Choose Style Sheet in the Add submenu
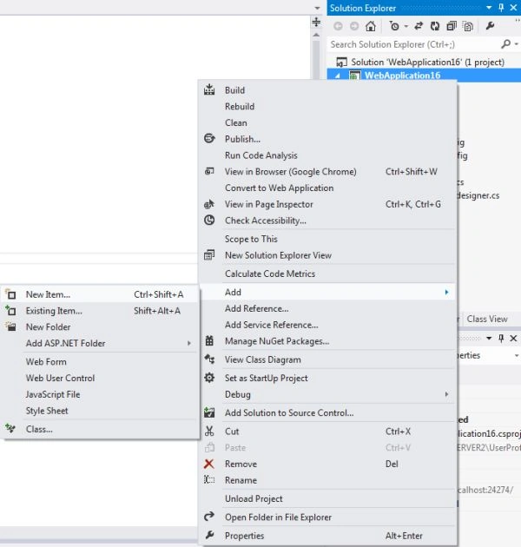The height and width of the screenshot is (547, 521). [101, 411]
